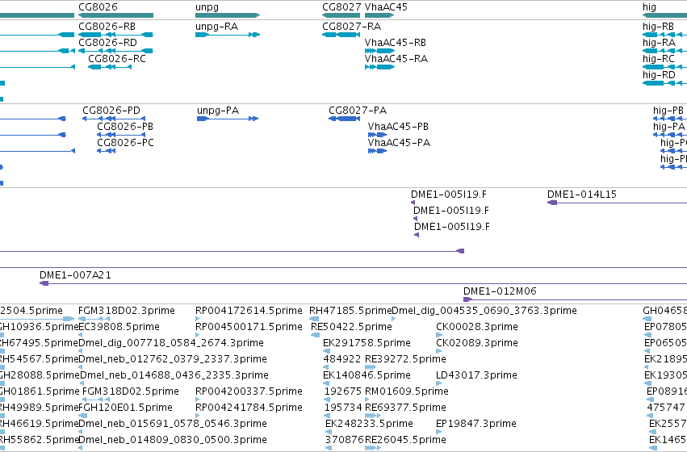
Task: Select EST EK140846.5prime
Action: [x=367, y=376]
